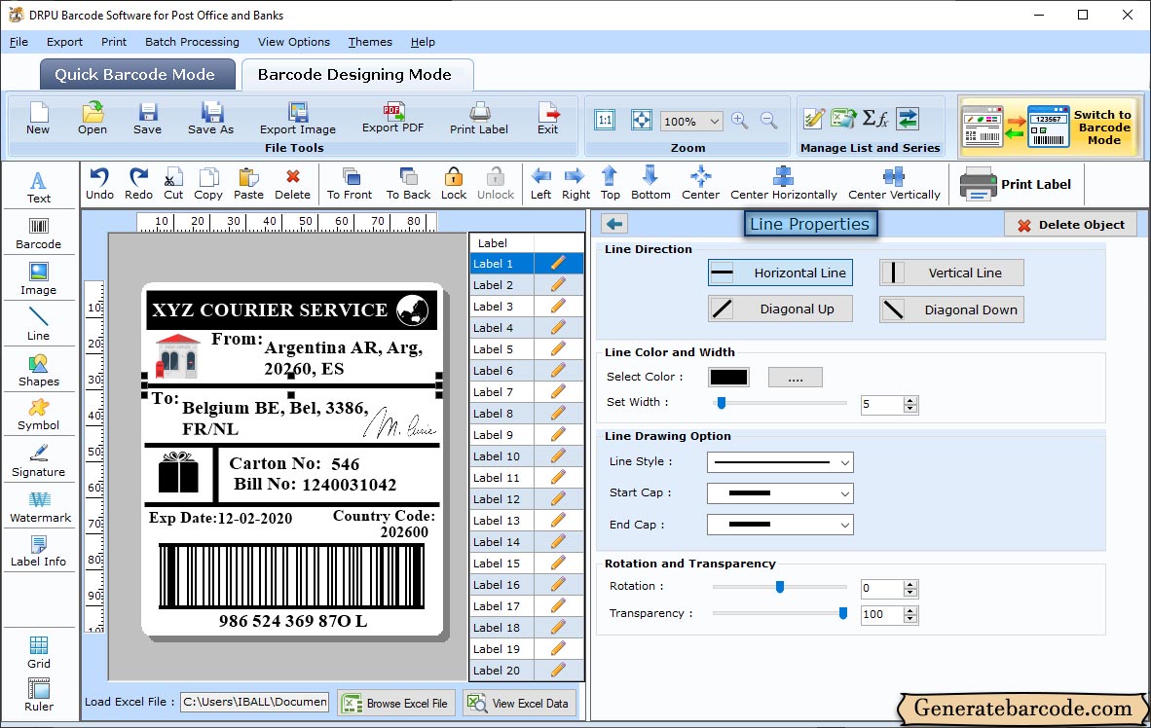Click the back arrow in Line Properties
Image resolution: width=1151 pixels, height=728 pixels.
614,224
